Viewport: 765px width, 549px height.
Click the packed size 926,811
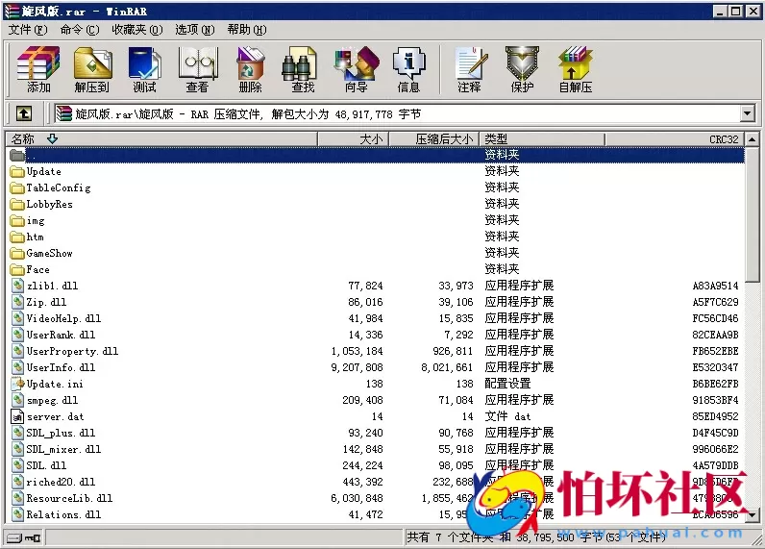pyautogui.click(x=453, y=351)
